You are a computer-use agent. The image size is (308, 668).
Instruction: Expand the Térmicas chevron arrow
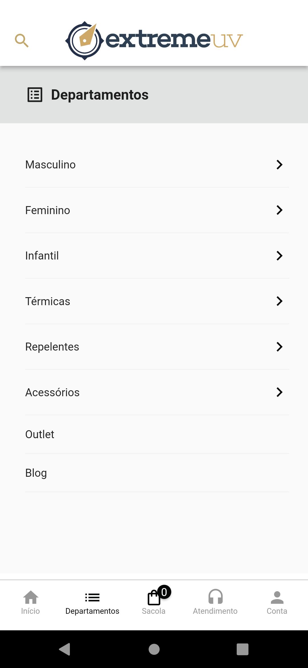point(279,301)
